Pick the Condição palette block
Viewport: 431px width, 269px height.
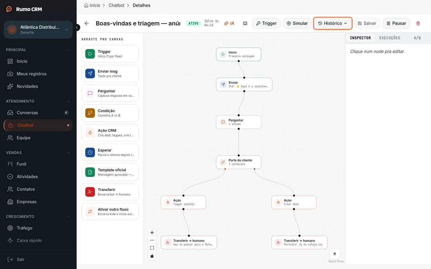click(x=110, y=113)
